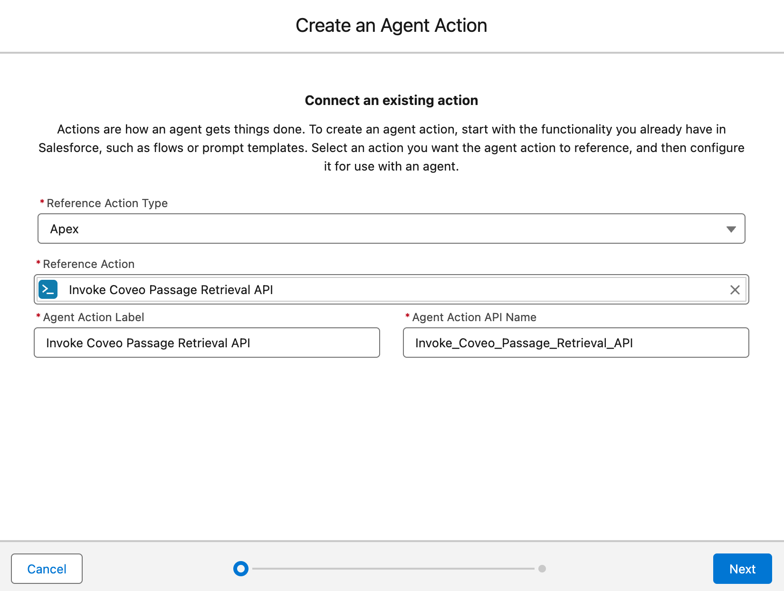784x591 pixels.
Task: Click the Reference Action lookup field
Action: point(392,289)
